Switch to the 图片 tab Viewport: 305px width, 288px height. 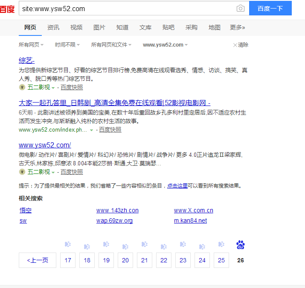tap(99, 27)
